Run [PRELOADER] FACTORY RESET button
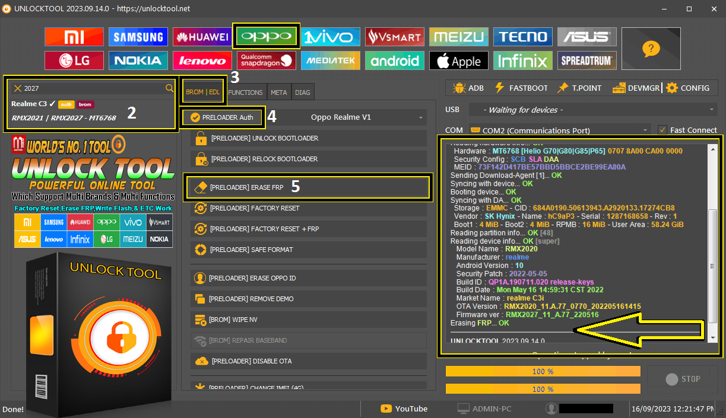The height and width of the screenshot is (418, 726). [309, 208]
